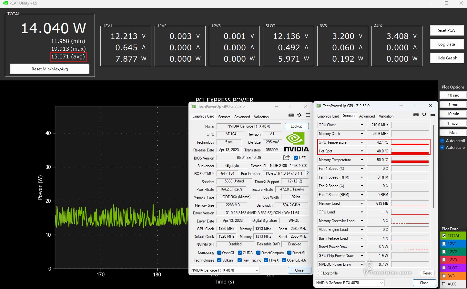The width and height of the screenshot is (467, 289).
Task: Click the 12V3 red plot color swatch
Action: tap(453, 260)
